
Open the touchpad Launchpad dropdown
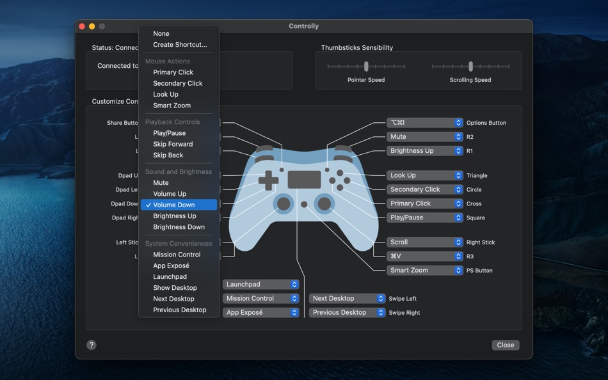(x=261, y=284)
